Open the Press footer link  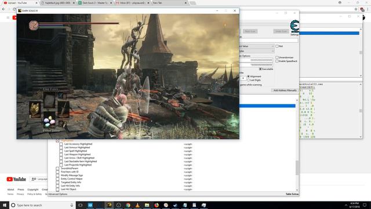(21, 190)
